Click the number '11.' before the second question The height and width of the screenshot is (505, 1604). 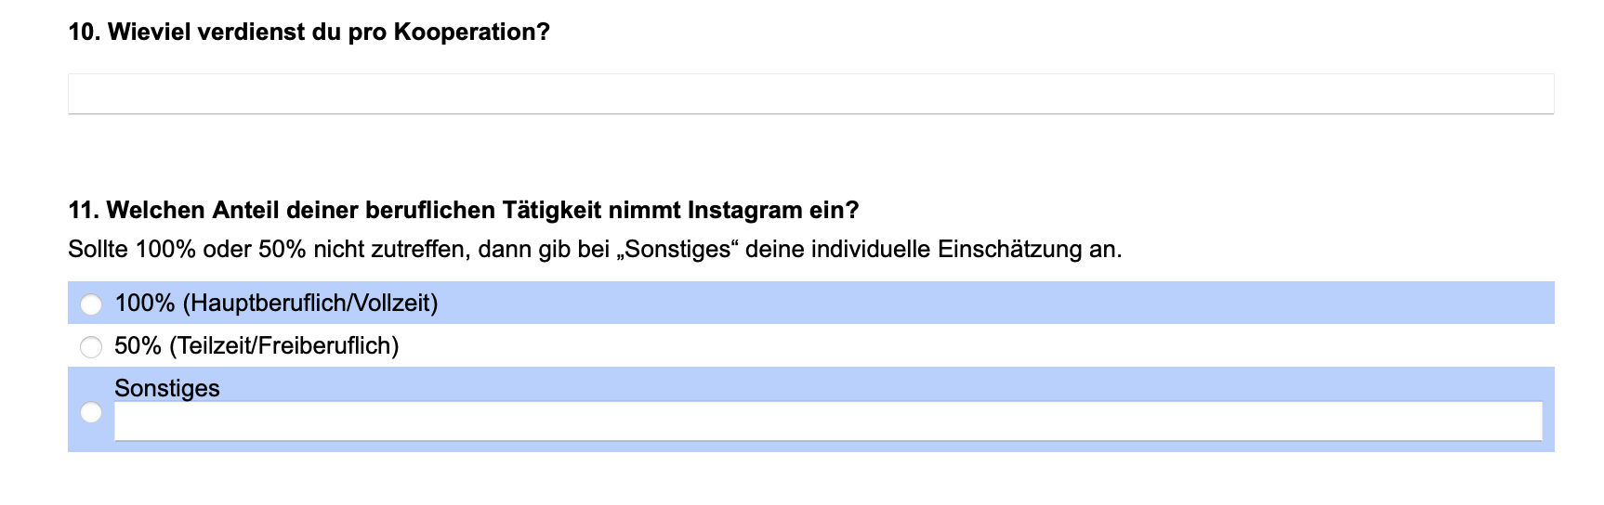(x=84, y=211)
